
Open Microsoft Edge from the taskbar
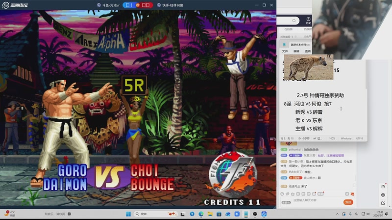[201, 214]
